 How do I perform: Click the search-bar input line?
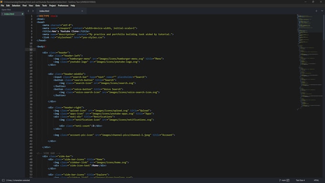100,77
